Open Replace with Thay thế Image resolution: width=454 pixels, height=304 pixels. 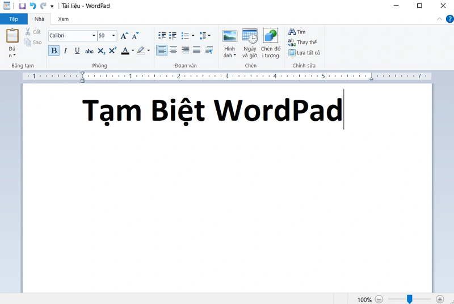tap(302, 42)
